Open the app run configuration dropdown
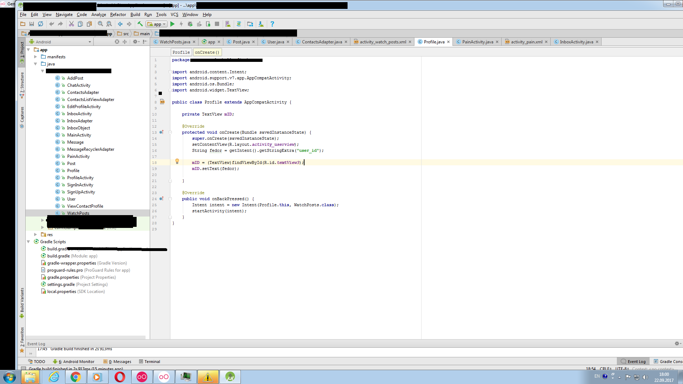The height and width of the screenshot is (384, 683). click(157, 24)
